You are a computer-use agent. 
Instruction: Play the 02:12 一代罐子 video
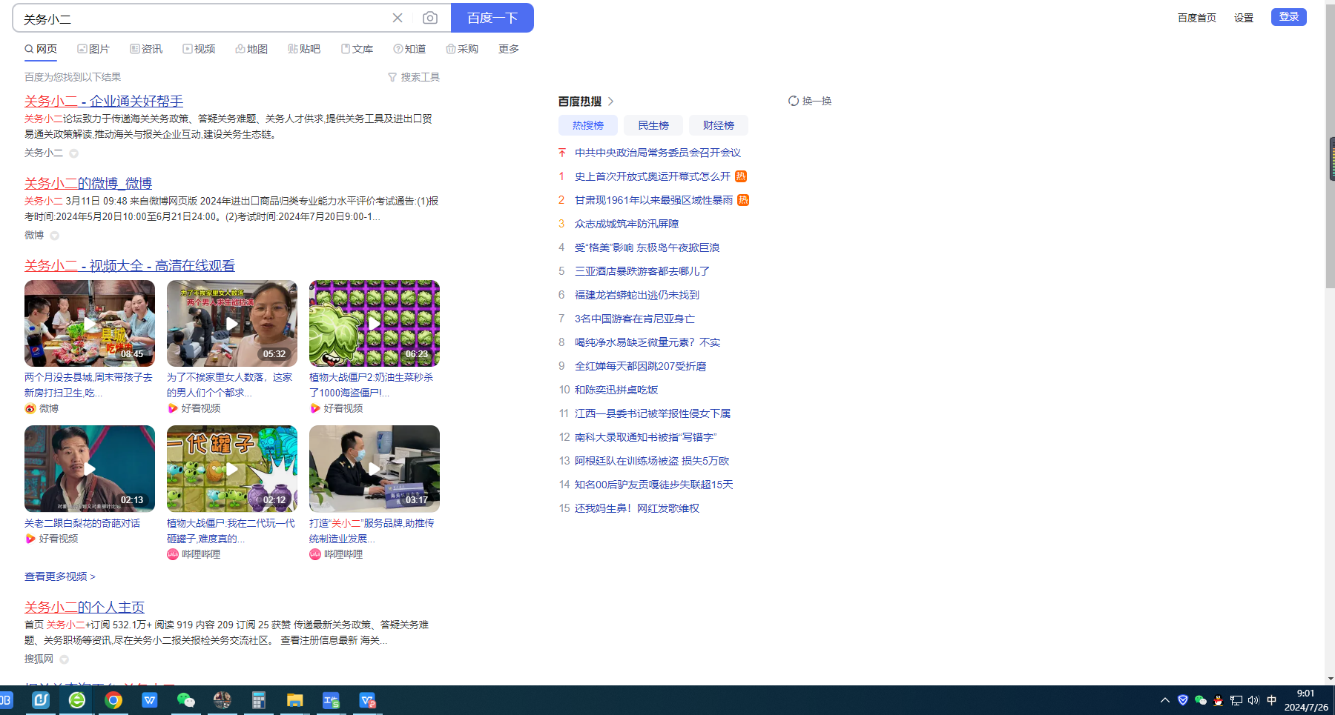(232, 468)
